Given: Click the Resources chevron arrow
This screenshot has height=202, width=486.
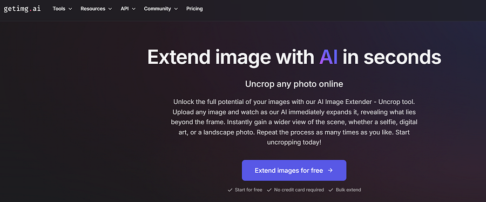Looking at the screenshot, I should (110, 9).
